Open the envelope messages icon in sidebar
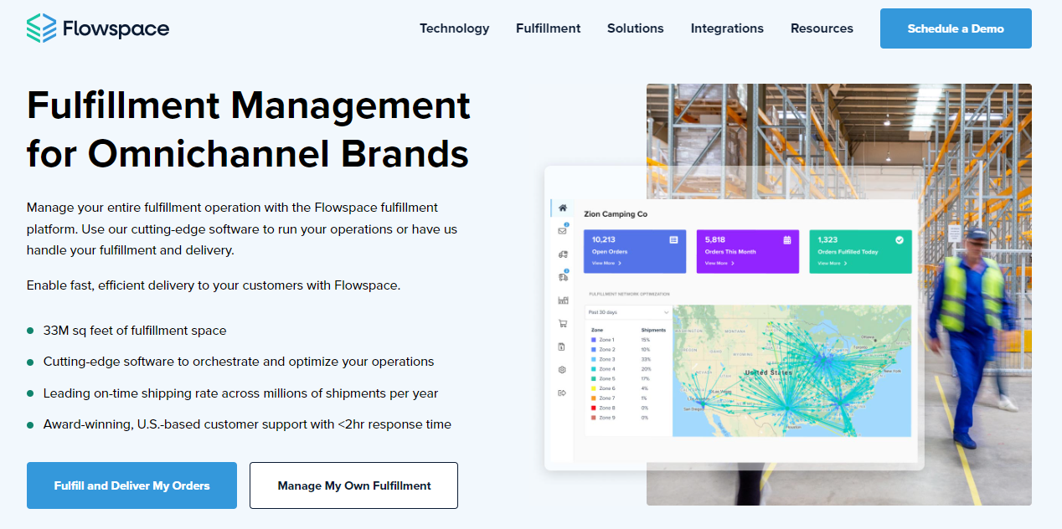This screenshot has width=1062, height=529. click(563, 230)
